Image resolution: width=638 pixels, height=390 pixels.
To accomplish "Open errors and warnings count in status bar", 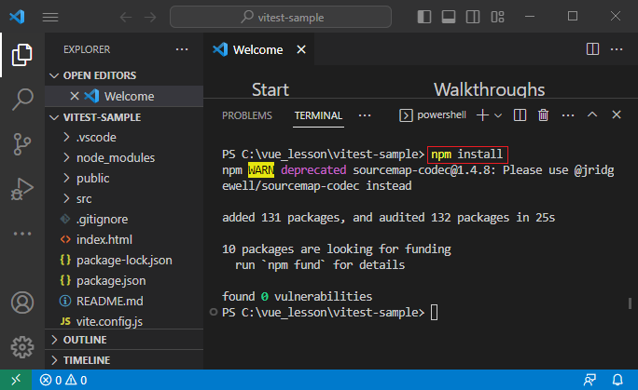I will 63,381.
